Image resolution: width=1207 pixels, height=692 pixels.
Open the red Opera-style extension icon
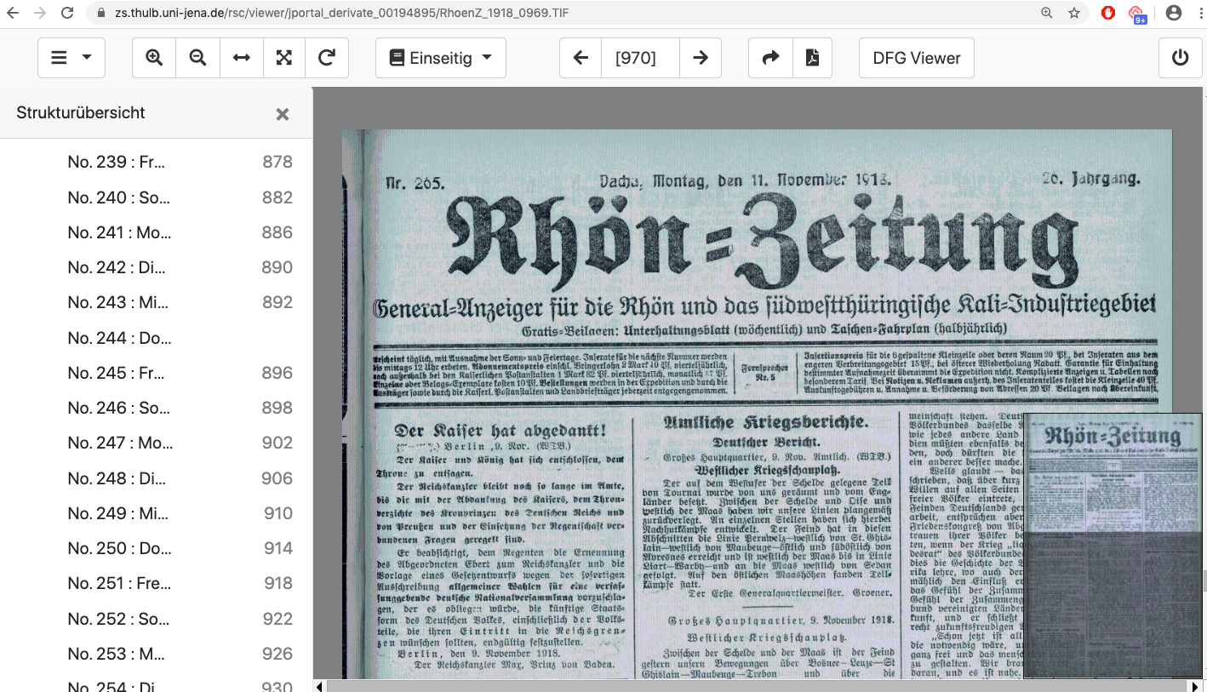point(1108,13)
